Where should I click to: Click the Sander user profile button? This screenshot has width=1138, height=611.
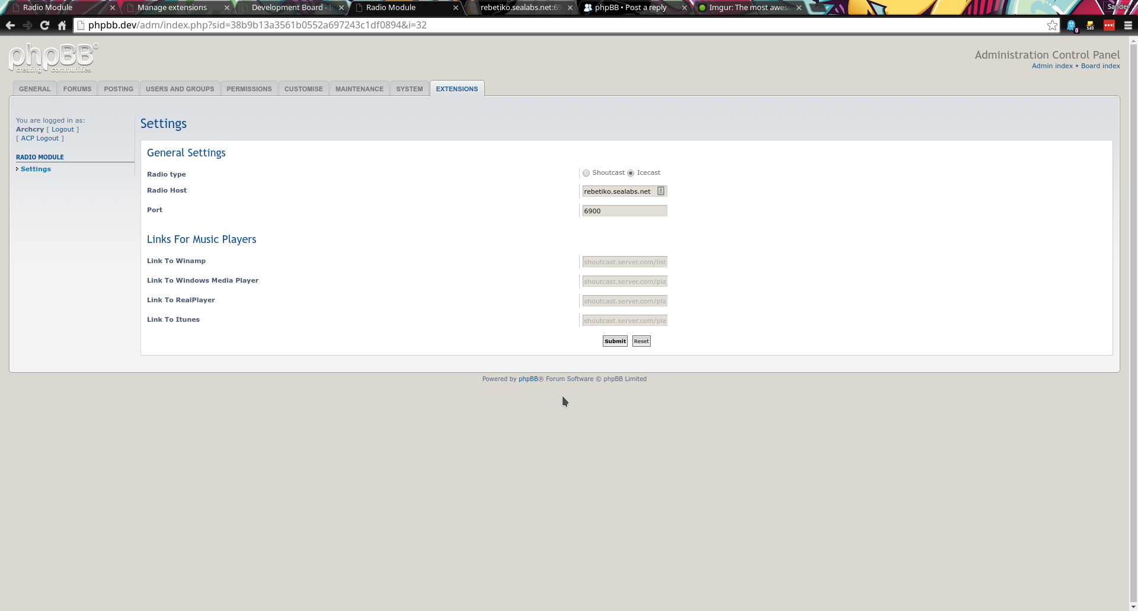pos(1118,7)
